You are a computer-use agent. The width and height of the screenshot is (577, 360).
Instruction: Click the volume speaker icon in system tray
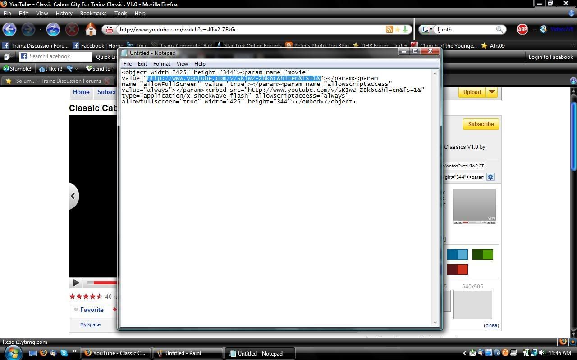[542, 353]
